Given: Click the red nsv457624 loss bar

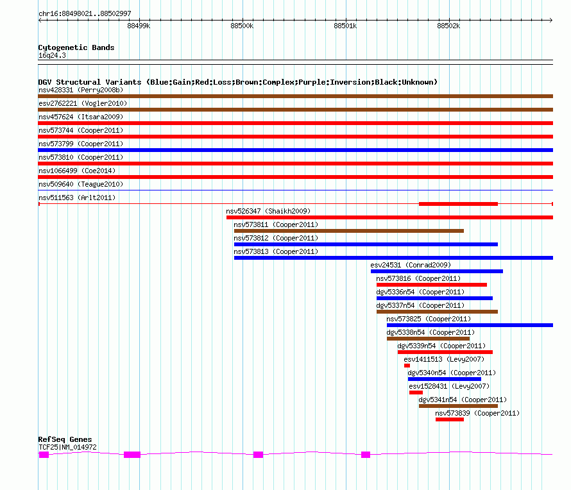Looking at the screenshot, I should tap(295, 123).
